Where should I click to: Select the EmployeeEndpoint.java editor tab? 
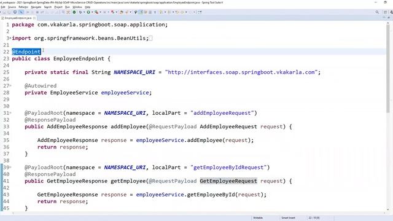[18, 18]
